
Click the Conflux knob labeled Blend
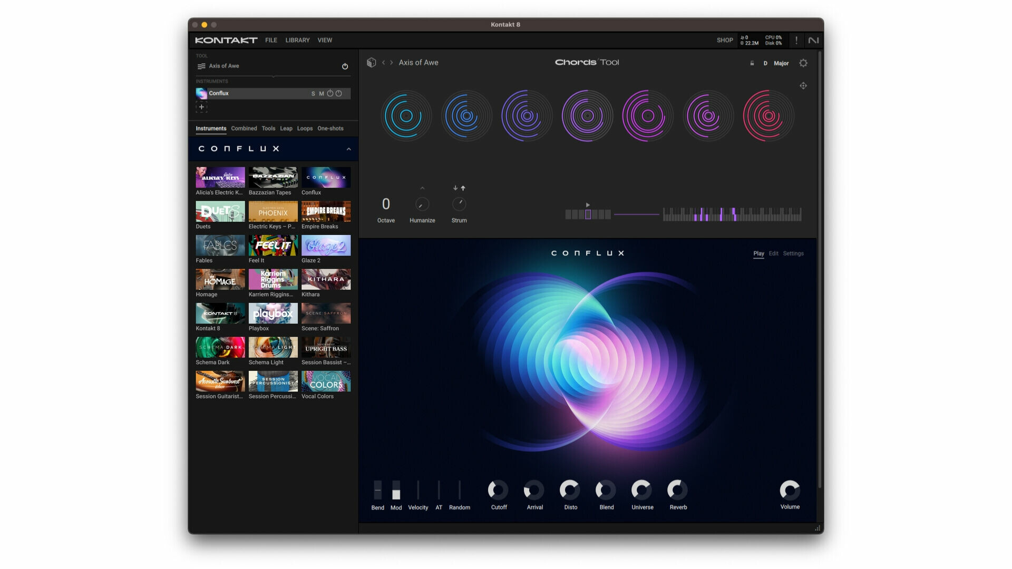[x=606, y=490]
